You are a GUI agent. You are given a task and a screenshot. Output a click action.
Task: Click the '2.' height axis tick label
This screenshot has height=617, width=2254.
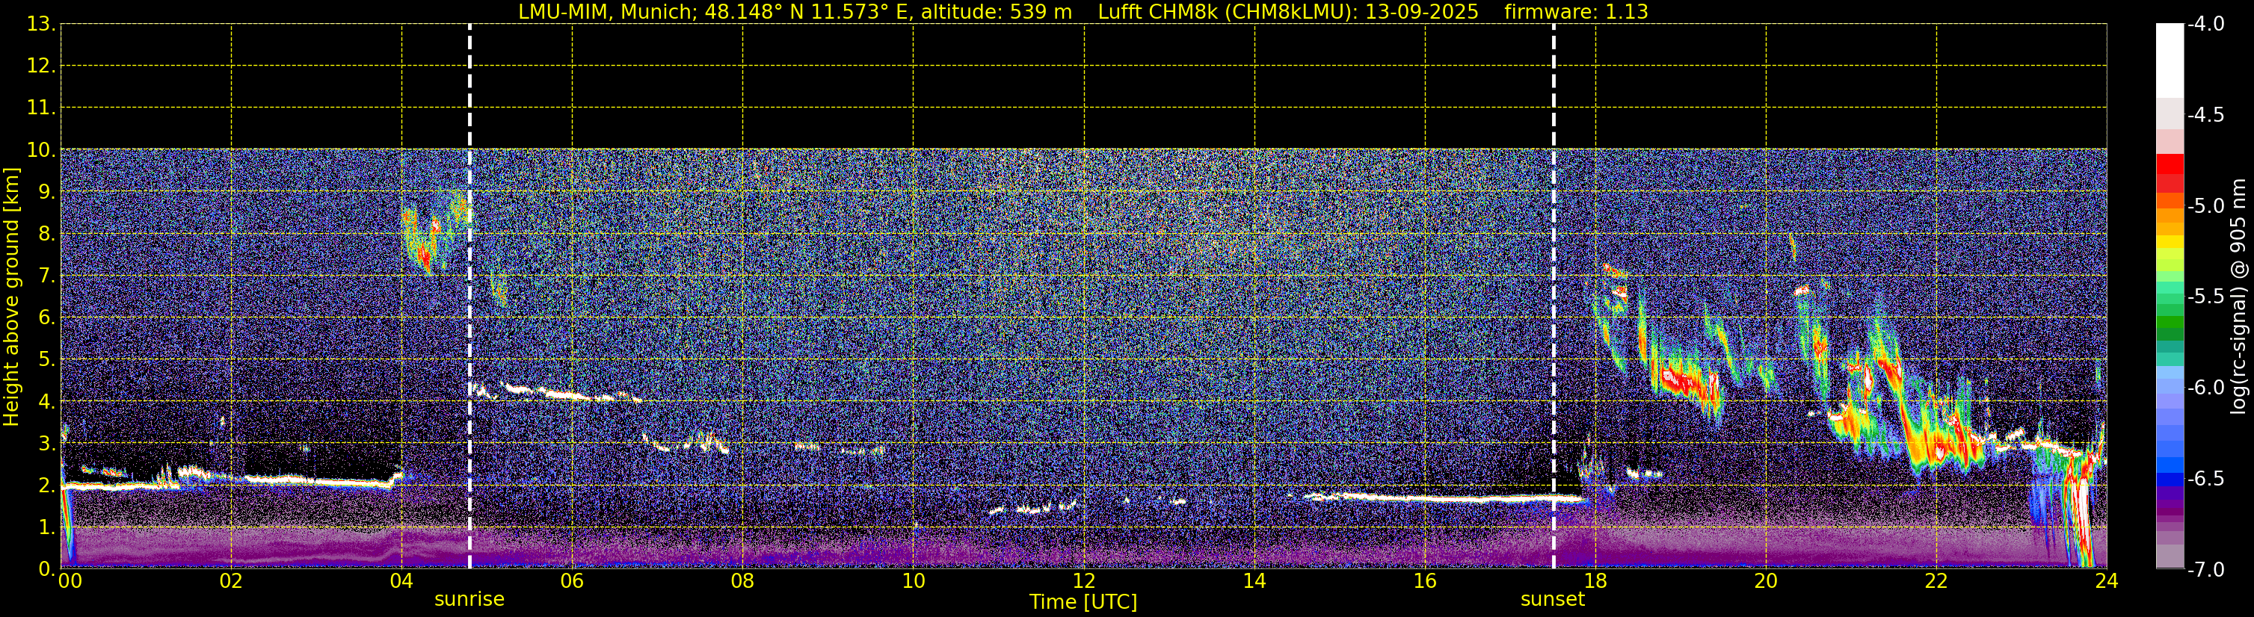click(x=47, y=486)
